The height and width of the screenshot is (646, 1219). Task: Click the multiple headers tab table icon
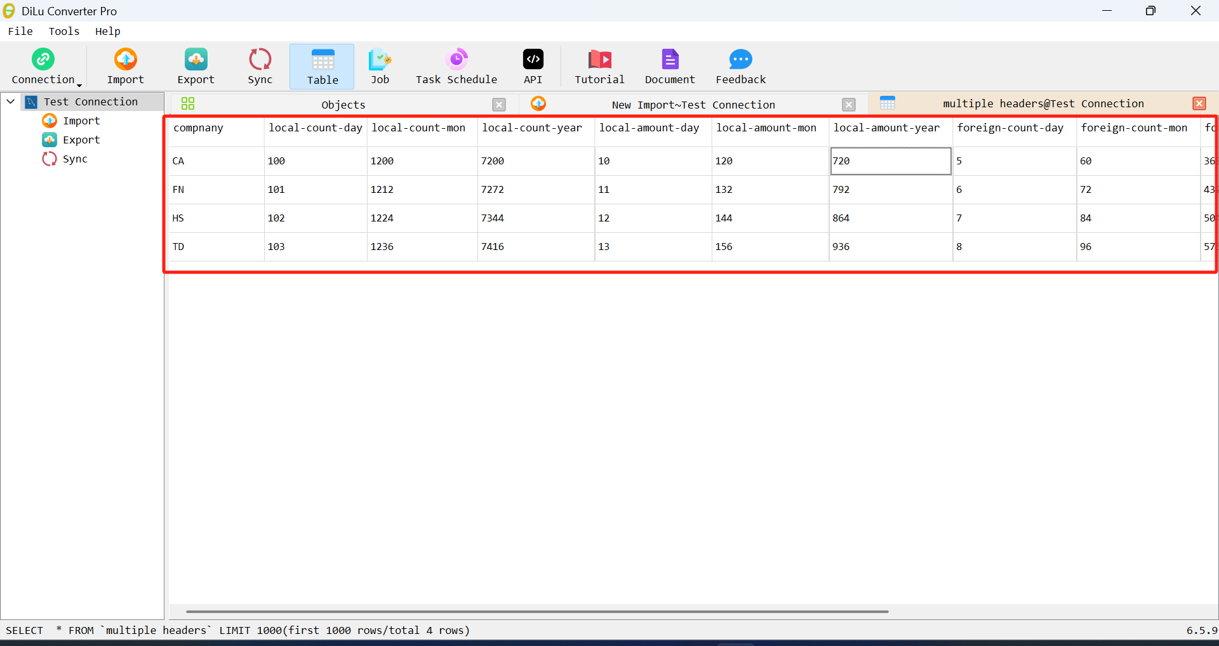coord(888,103)
